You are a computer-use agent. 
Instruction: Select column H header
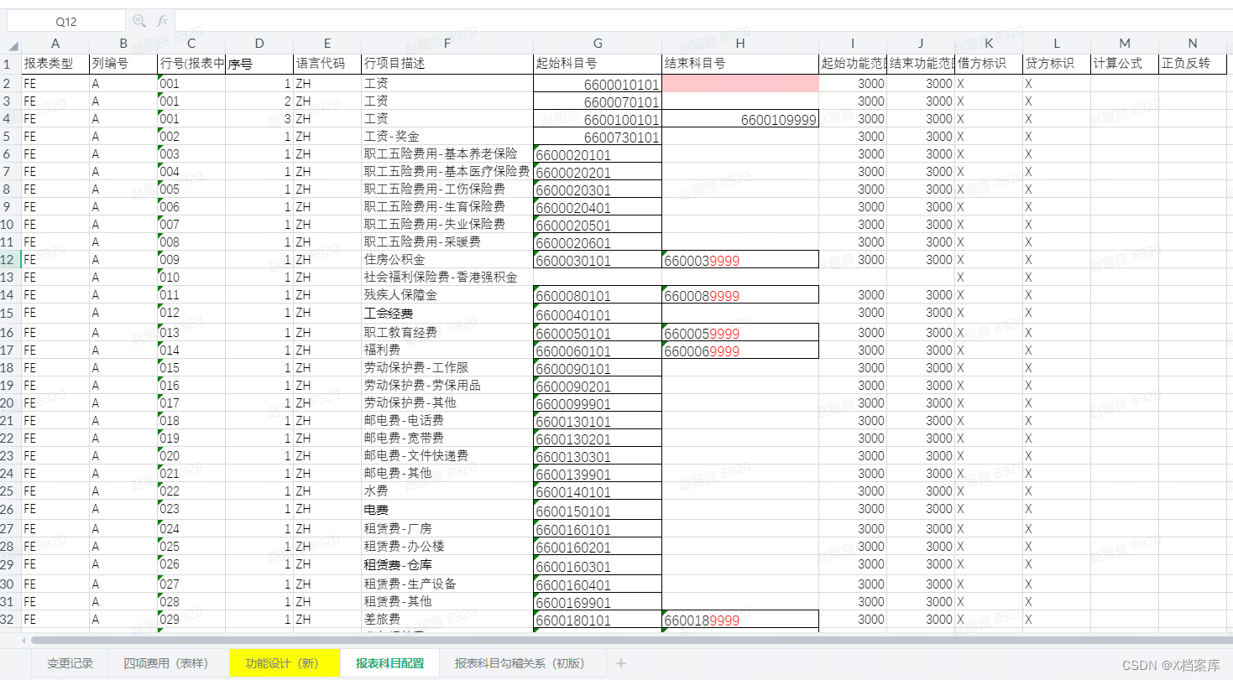pyautogui.click(x=740, y=44)
